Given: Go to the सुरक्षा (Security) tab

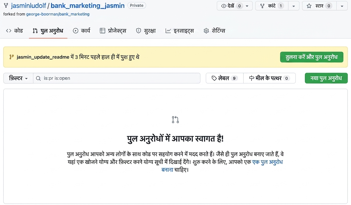Looking at the screenshot, I should pyautogui.click(x=146, y=31).
